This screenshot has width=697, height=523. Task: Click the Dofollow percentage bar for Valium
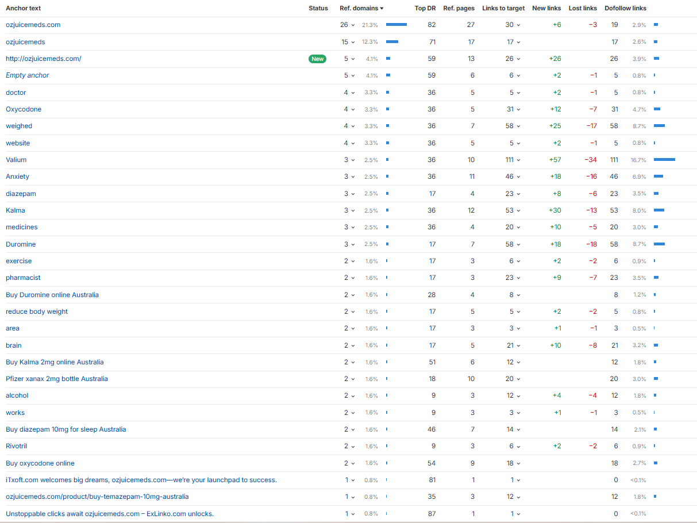pyautogui.click(x=664, y=160)
